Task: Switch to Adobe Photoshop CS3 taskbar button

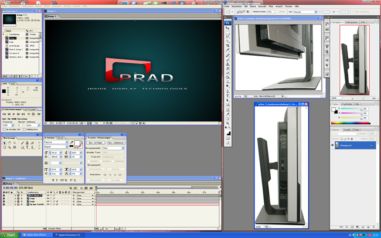Action: click(69, 235)
